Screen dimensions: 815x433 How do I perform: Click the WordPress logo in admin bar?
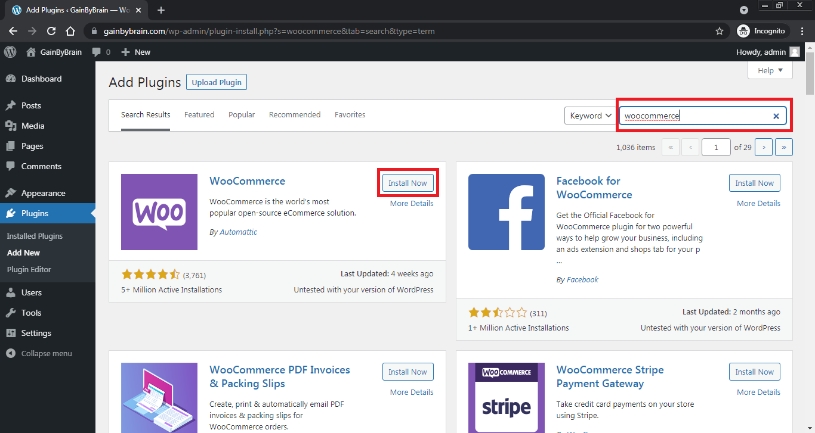click(10, 52)
